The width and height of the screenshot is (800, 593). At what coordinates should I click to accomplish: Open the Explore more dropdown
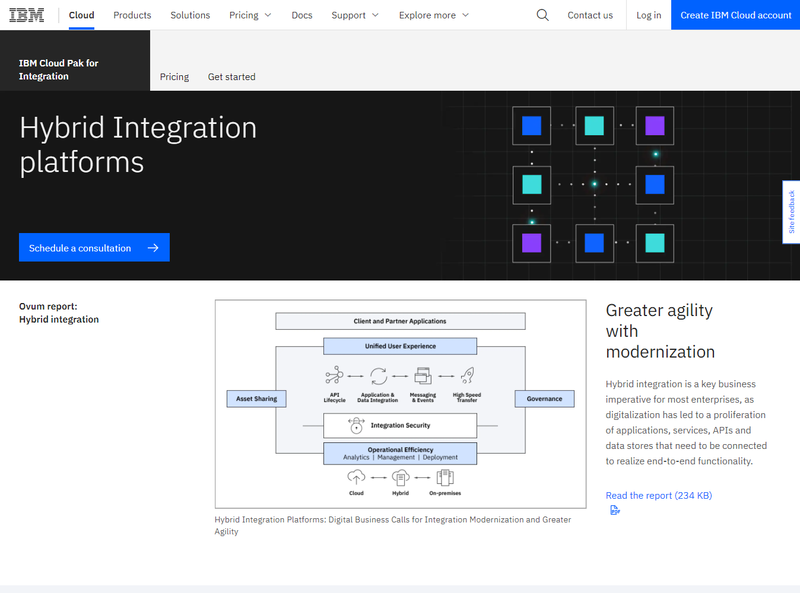[x=433, y=15]
